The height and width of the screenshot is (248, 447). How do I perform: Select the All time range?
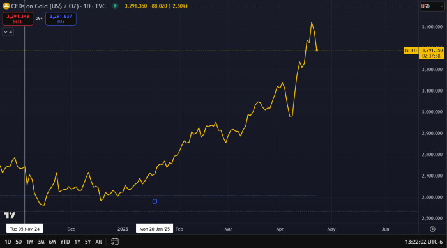[x=98, y=242]
